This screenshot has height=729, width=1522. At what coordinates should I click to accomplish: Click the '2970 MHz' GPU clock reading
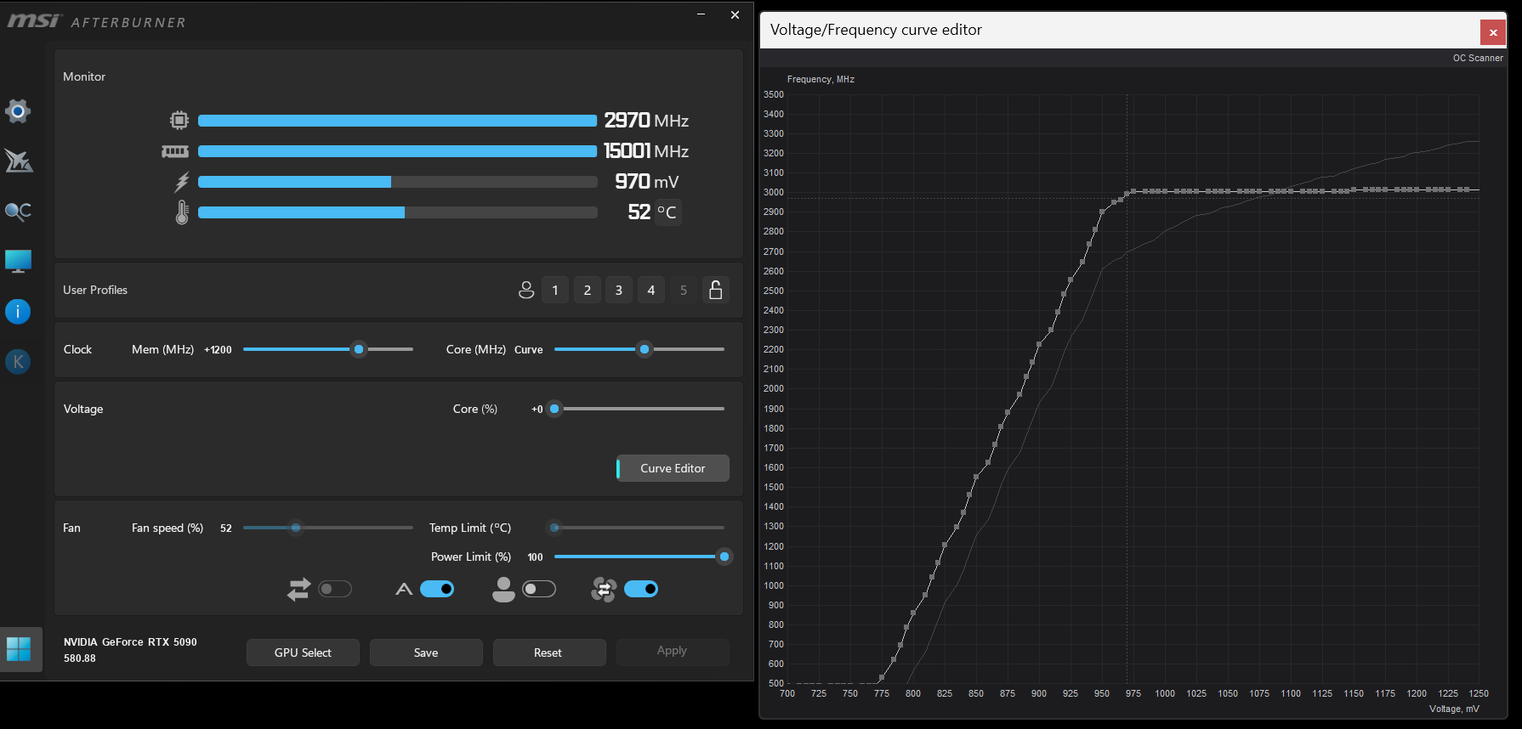coord(646,121)
